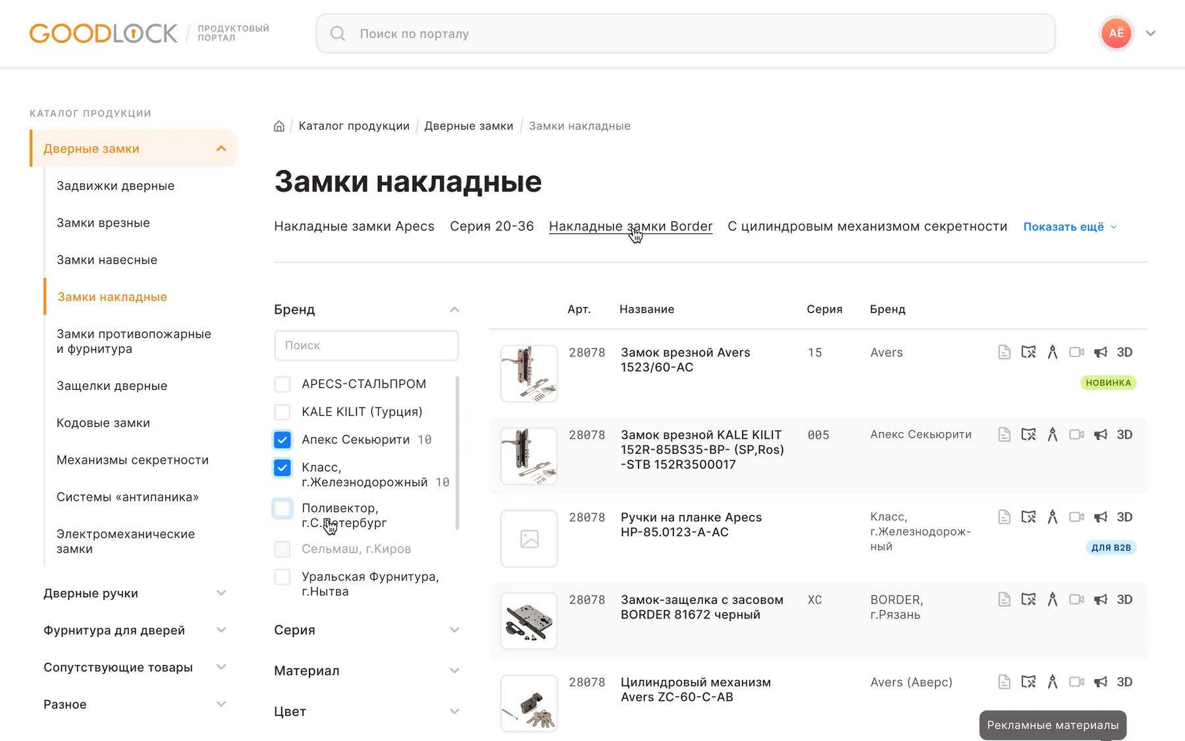Go to Каталог продукции breadcrumb
1185x741 pixels.
coord(354,126)
